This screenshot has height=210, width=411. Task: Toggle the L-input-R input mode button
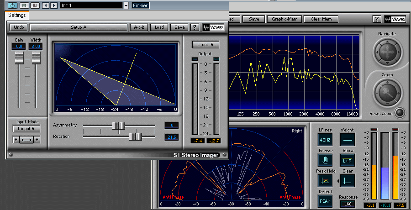(26, 129)
